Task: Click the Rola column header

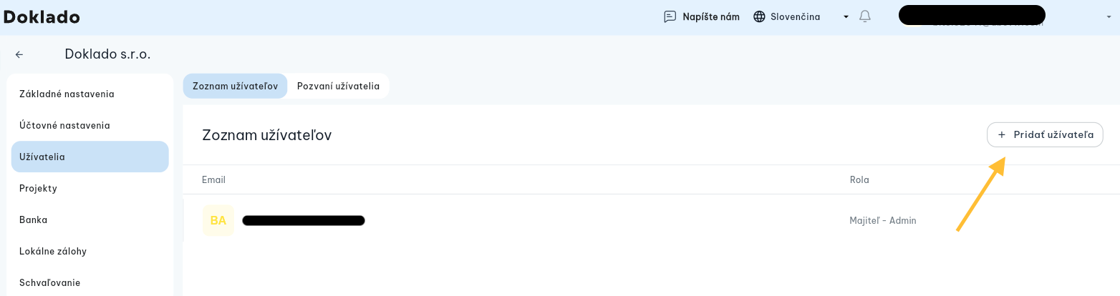Action: pyautogui.click(x=859, y=179)
